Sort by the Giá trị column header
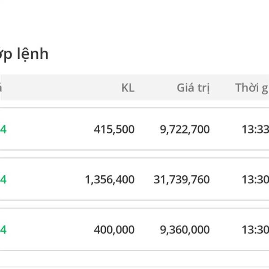This screenshot has width=269, height=269. 193,88
